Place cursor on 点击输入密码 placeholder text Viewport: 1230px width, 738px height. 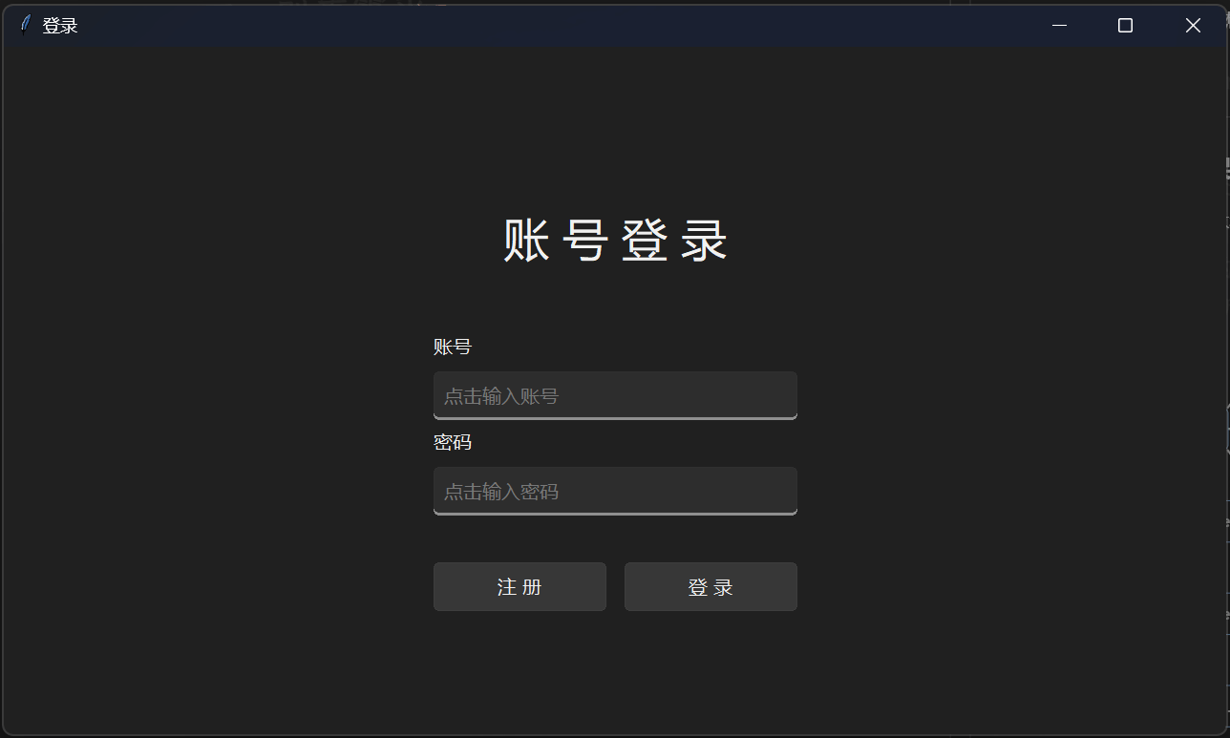(x=501, y=492)
